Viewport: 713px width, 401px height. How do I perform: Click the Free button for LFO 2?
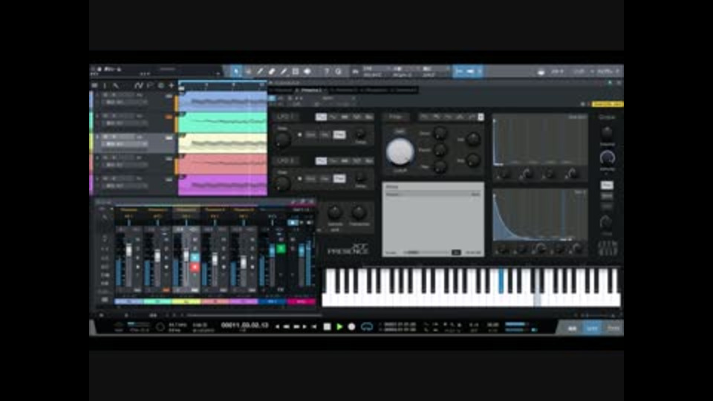click(339, 179)
